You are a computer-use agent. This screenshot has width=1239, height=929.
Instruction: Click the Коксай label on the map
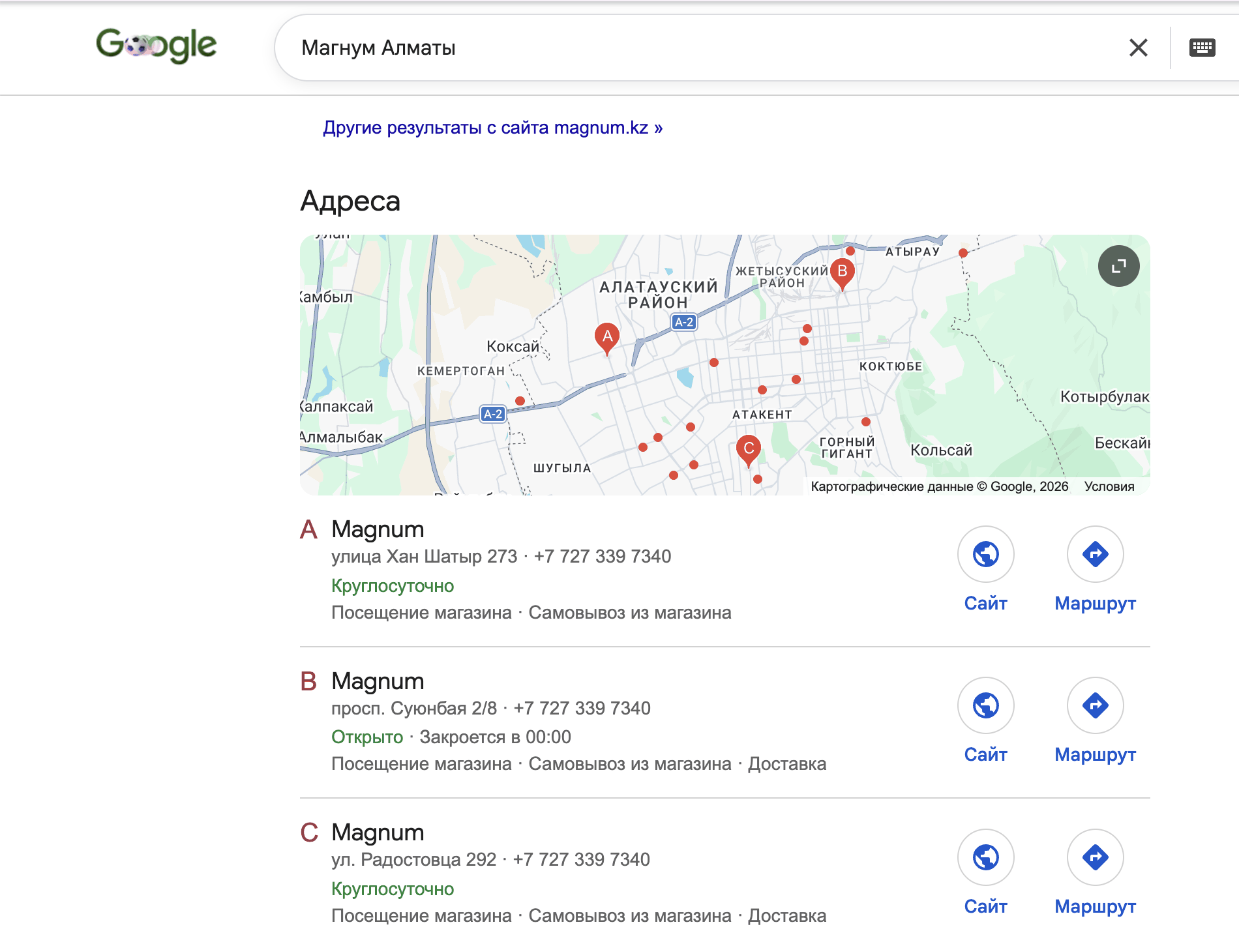pyautogui.click(x=513, y=346)
